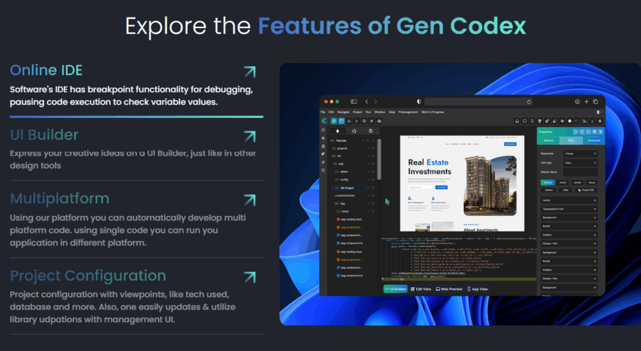Select the UI Builder feature heading
This screenshot has height=351, width=641.
point(44,135)
